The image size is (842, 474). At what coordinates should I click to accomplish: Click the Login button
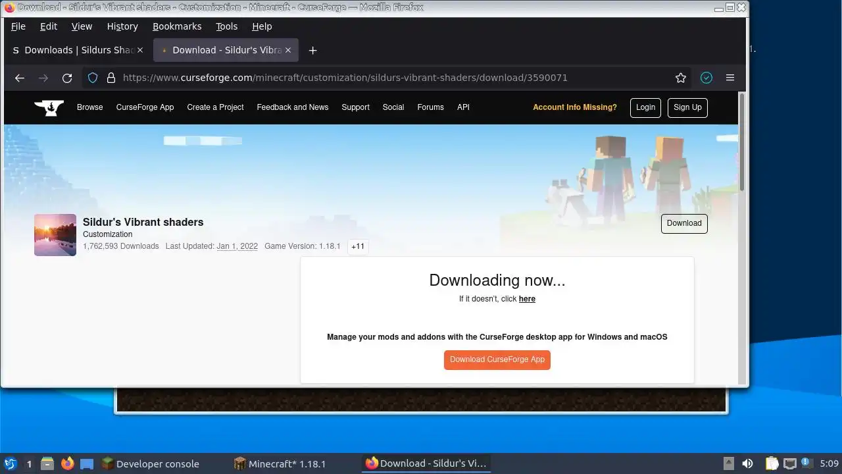(x=645, y=107)
